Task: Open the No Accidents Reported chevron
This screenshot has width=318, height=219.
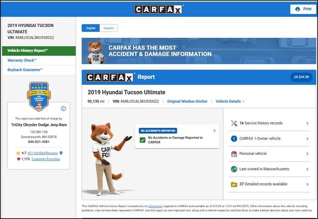Action: click(214, 131)
